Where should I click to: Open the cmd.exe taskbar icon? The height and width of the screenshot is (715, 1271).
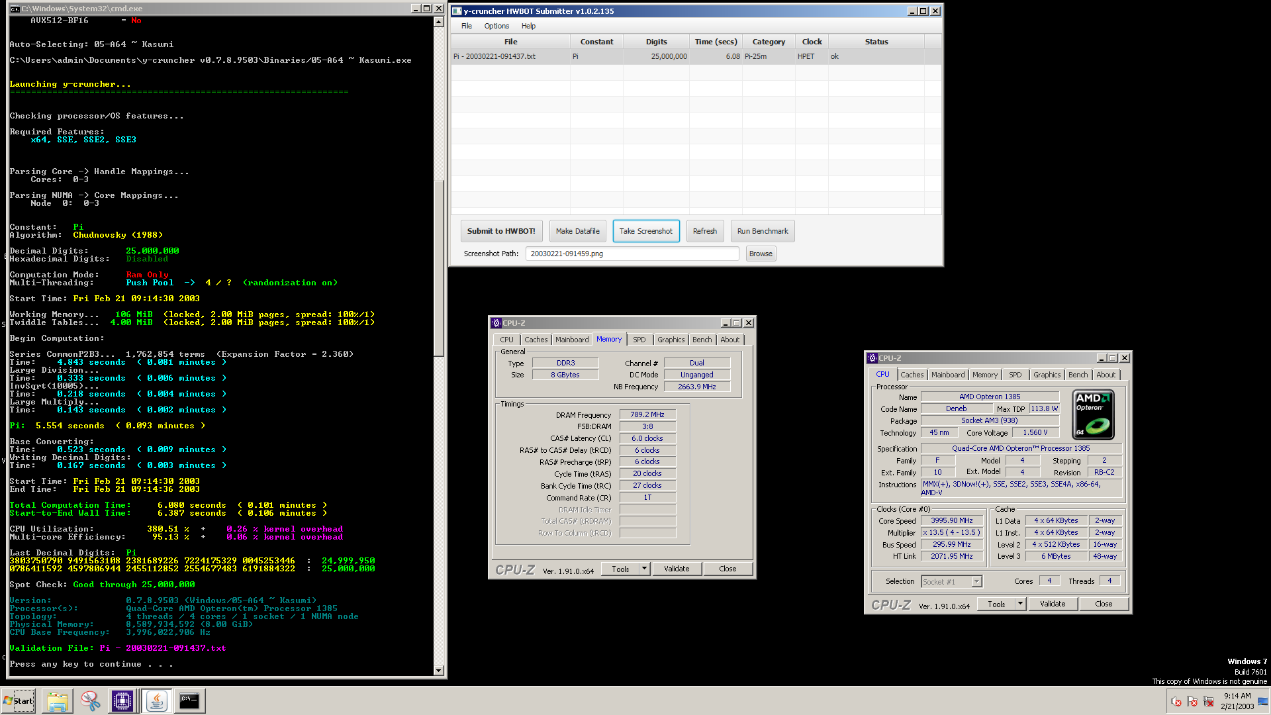coord(189,701)
